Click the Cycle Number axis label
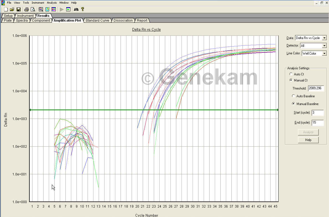This screenshot has width=329, height=217. (x=147, y=215)
